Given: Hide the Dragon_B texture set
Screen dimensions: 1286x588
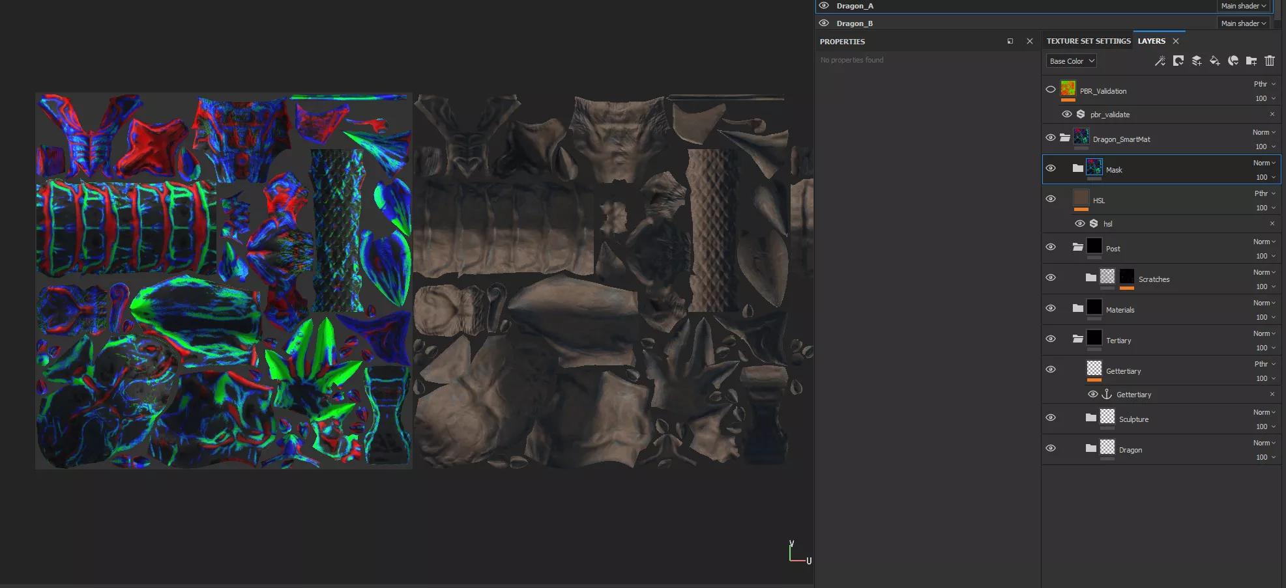Looking at the screenshot, I should pyautogui.click(x=824, y=23).
